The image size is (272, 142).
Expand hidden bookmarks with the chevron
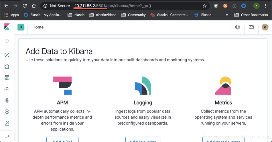pyautogui.click(x=227, y=15)
